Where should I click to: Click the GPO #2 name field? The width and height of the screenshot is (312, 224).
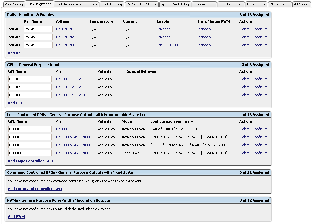click(x=30, y=137)
